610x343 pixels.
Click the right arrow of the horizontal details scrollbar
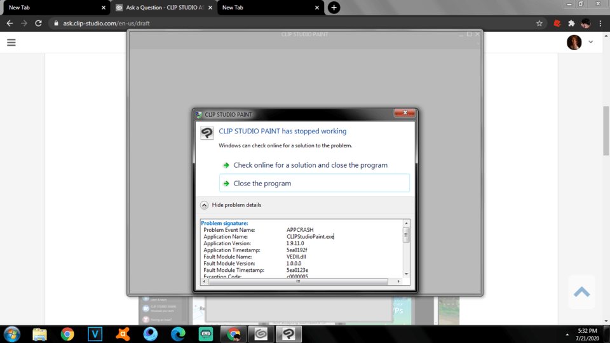point(398,281)
